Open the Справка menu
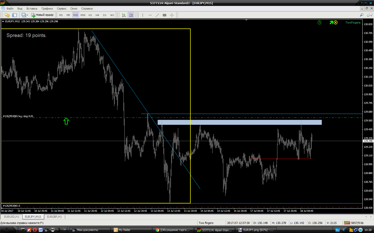This screenshot has height=233, width=374. (87, 9)
